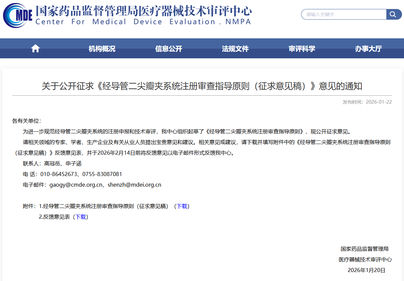The image size is (404, 281).
Task: Open the 信息公开 navigation menu
Action: [x=168, y=48]
